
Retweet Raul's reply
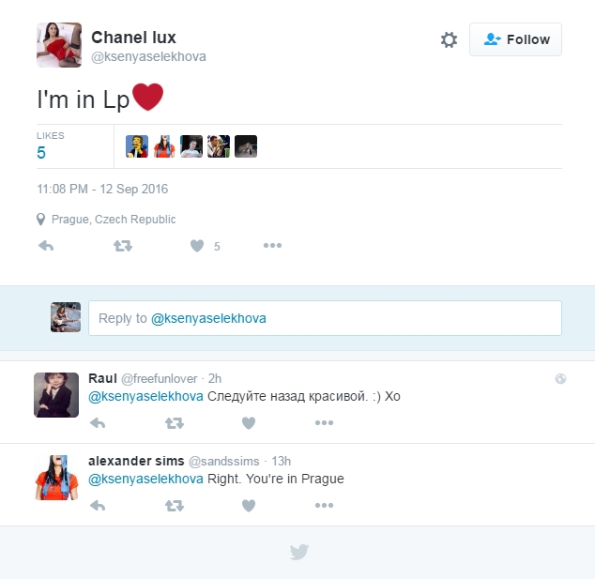(174, 423)
